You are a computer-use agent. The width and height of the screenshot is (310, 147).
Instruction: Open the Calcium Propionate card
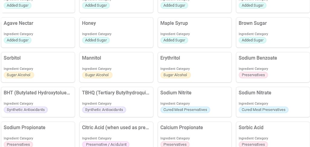(194, 135)
